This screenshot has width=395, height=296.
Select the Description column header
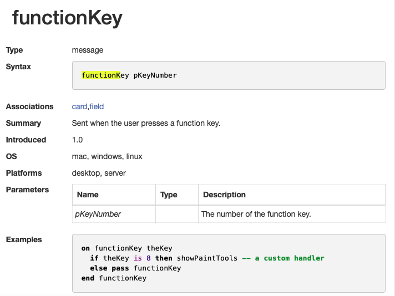coord(224,195)
